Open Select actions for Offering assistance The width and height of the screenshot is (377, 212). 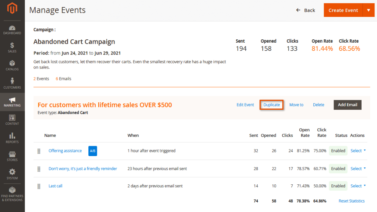(x=358, y=151)
